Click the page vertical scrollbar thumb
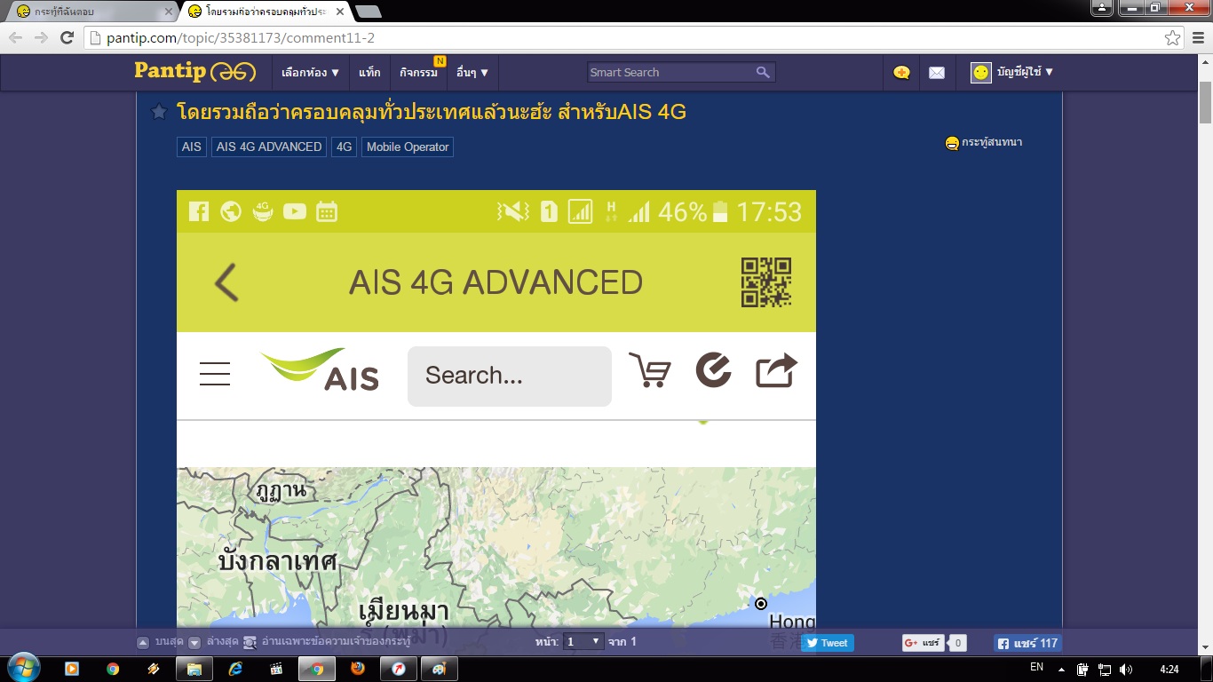Image resolution: width=1213 pixels, height=682 pixels. [1206, 102]
